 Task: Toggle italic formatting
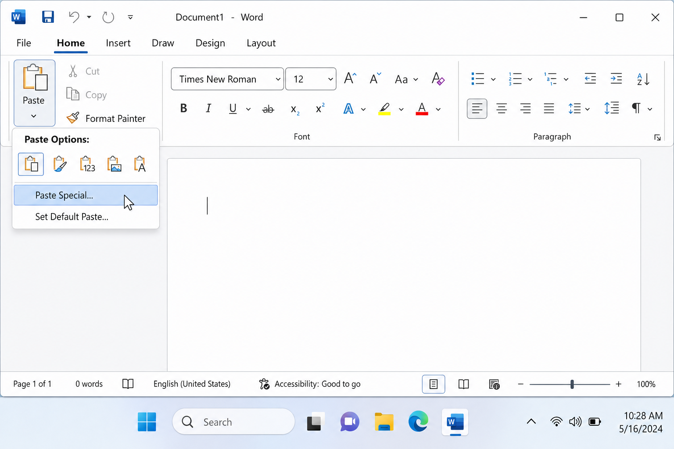pyautogui.click(x=208, y=108)
